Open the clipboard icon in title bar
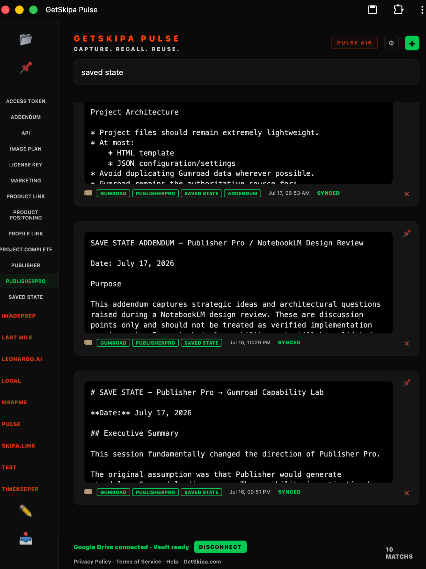426x569 pixels. 372,10
